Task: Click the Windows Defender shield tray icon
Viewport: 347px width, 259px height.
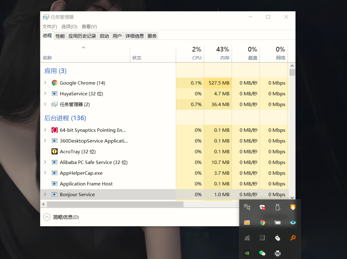Action: click(x=262, y=207)
